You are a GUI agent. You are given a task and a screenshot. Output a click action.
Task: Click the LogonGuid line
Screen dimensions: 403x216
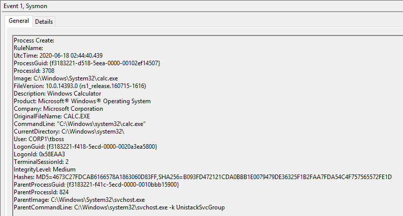(x=85, y=147)
